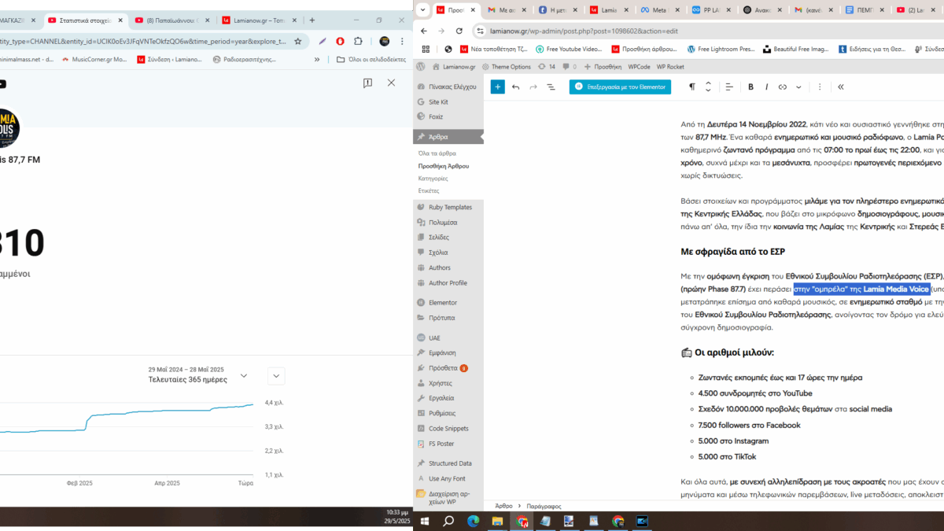Expand the Chrome tab search dropdown

tap(423, 10)
